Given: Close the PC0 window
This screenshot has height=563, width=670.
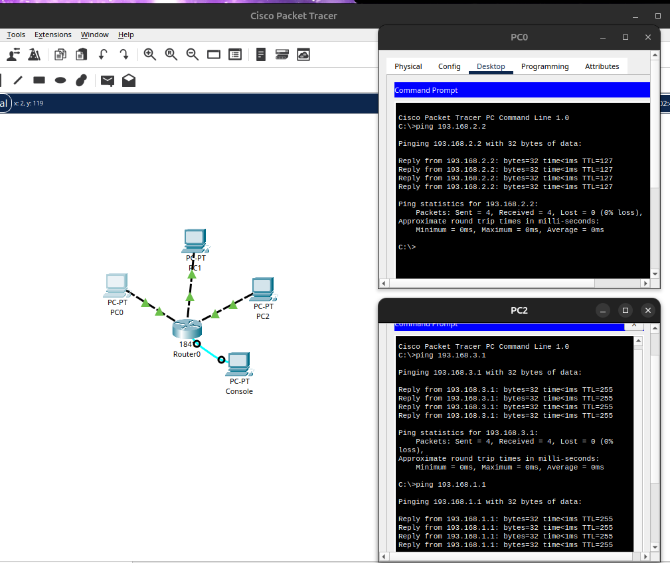Looking at the screenshot, I should coord(648,38).
